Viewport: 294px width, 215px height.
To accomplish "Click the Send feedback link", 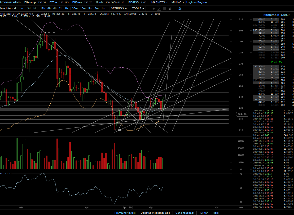I will [185, 213].
